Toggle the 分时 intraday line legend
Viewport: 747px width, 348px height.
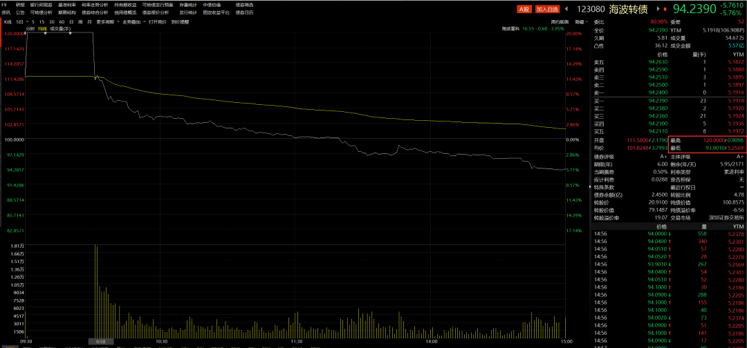point(30,28)
